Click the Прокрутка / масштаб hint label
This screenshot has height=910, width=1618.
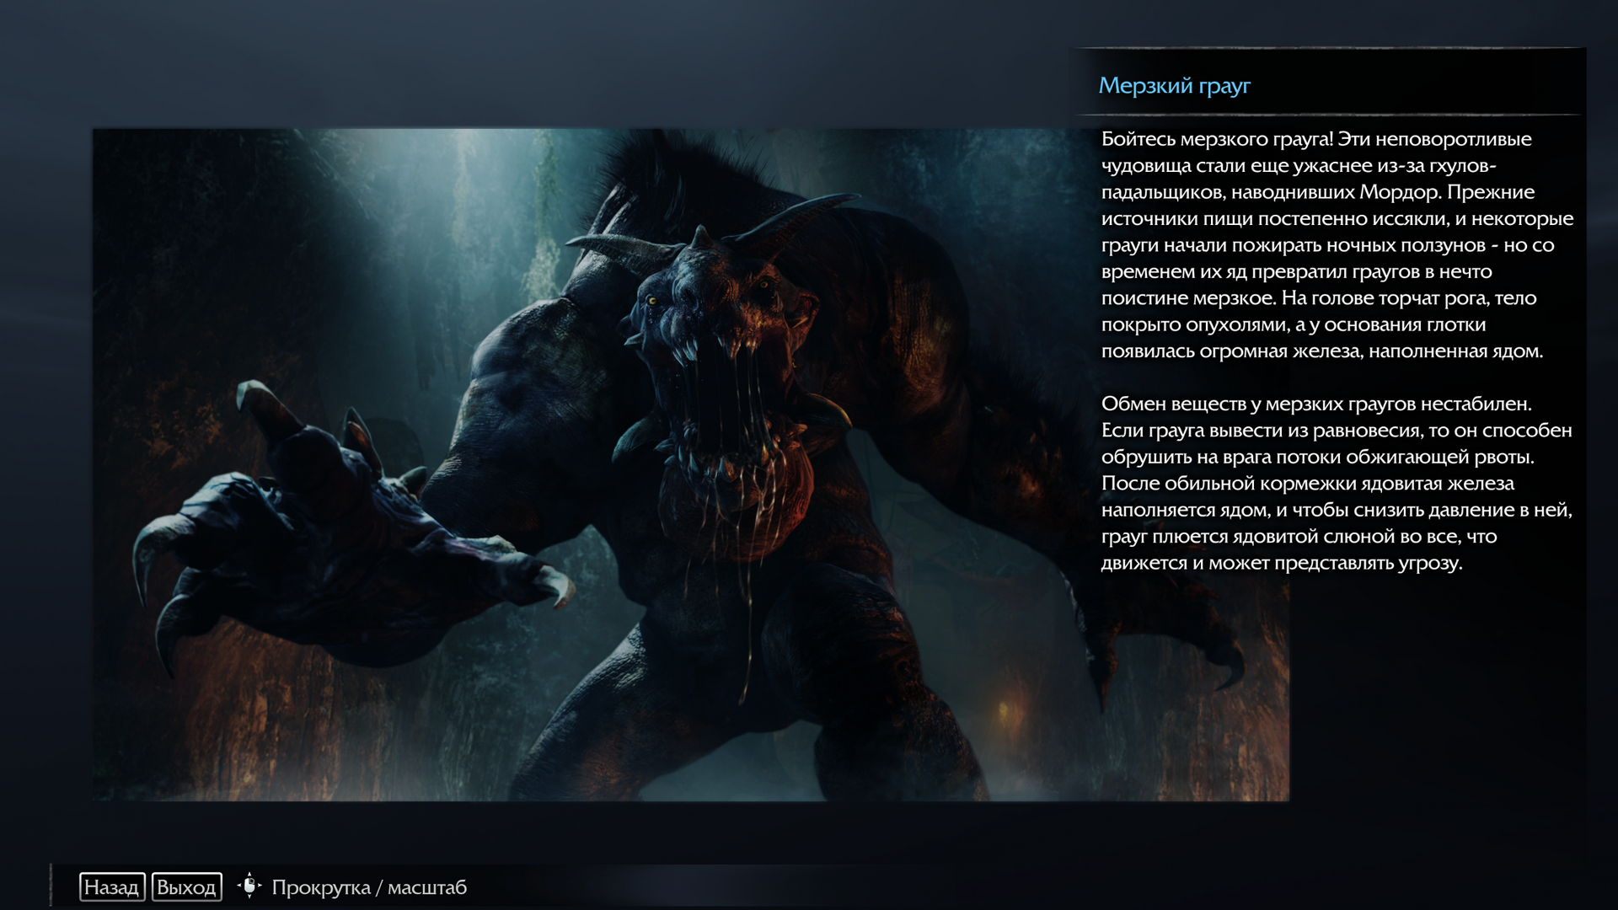(368, 887)
